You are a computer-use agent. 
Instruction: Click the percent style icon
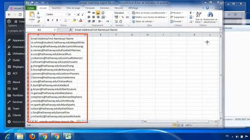(x=123, y=17)
